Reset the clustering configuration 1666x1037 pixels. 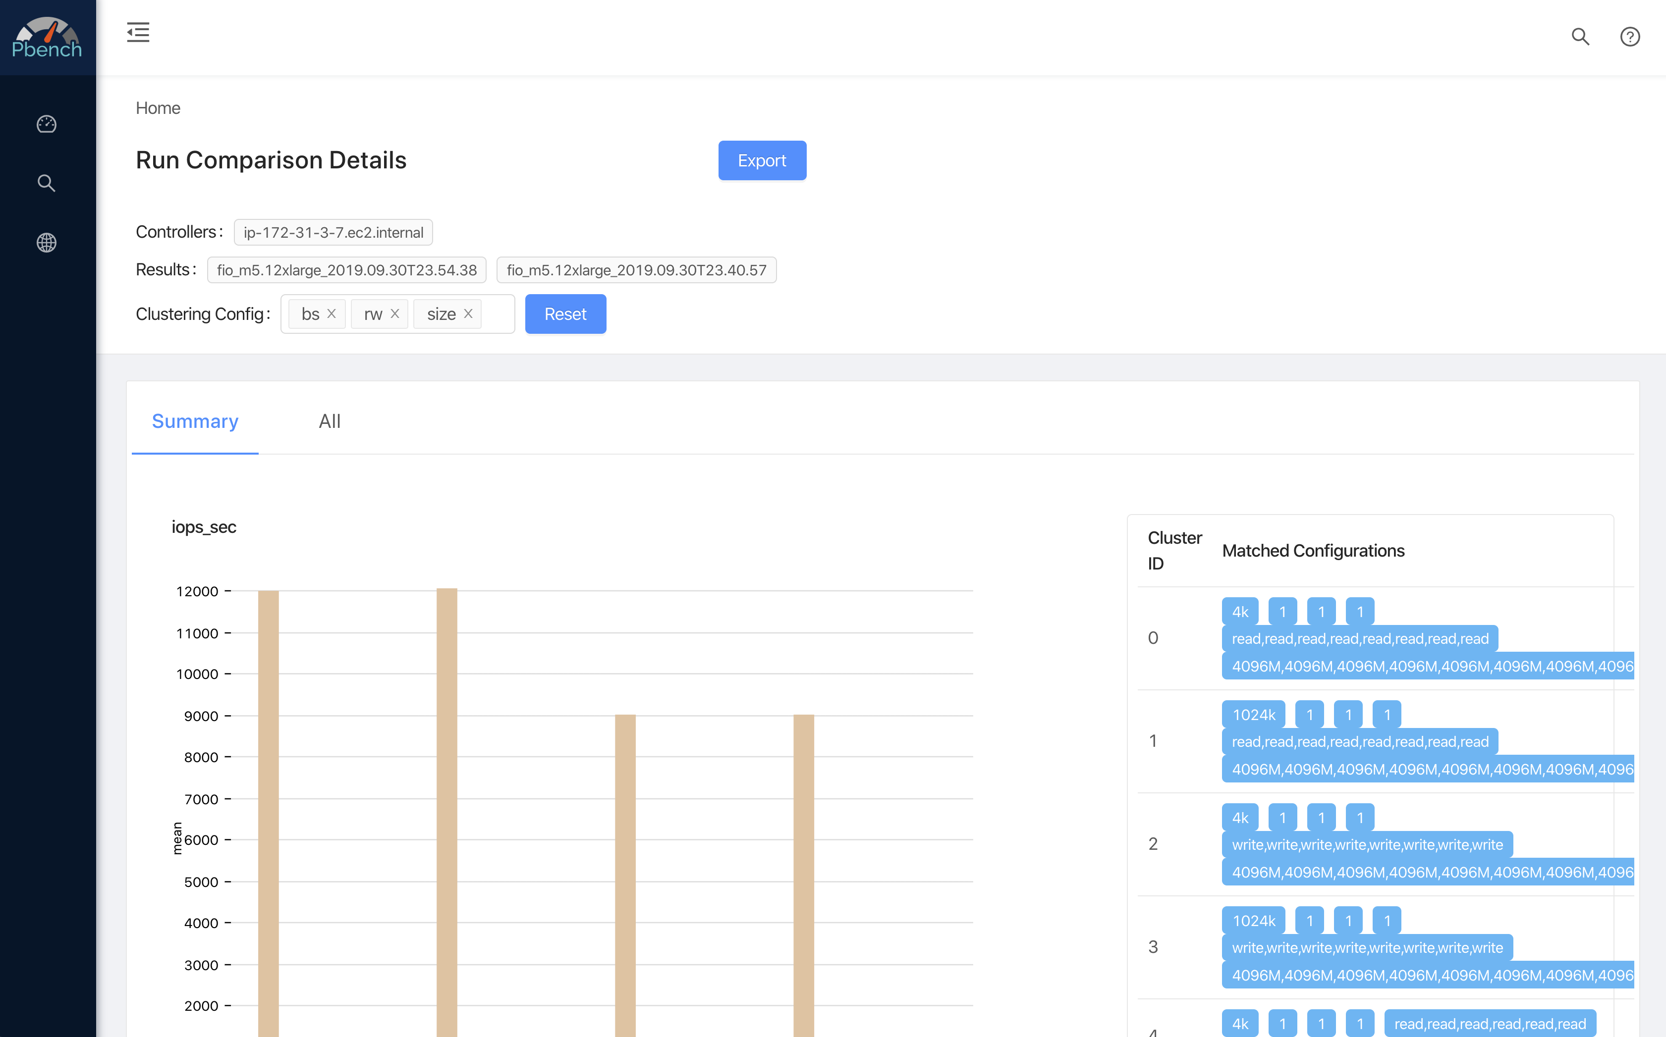click(x=565, y=313)
